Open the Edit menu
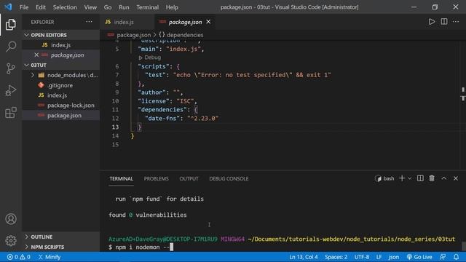The width and height of the screenshot is (466, 262). 41,7
